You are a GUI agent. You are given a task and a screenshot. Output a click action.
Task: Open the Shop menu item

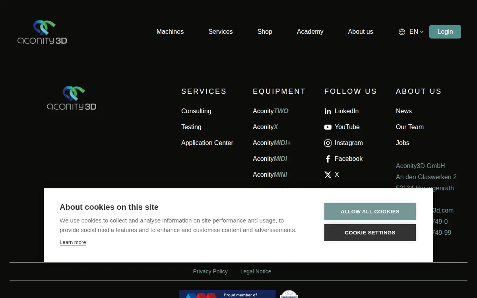265,32
